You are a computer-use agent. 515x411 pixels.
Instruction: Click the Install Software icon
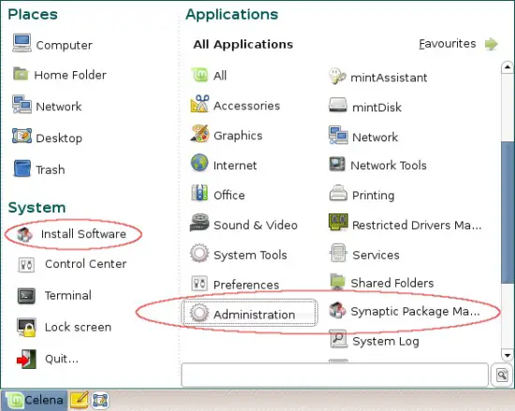pos(25,234)
